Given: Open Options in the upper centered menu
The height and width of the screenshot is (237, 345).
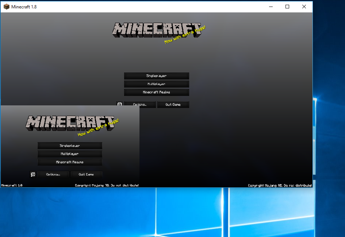Looking at the screenshot, I should point(140,105).
